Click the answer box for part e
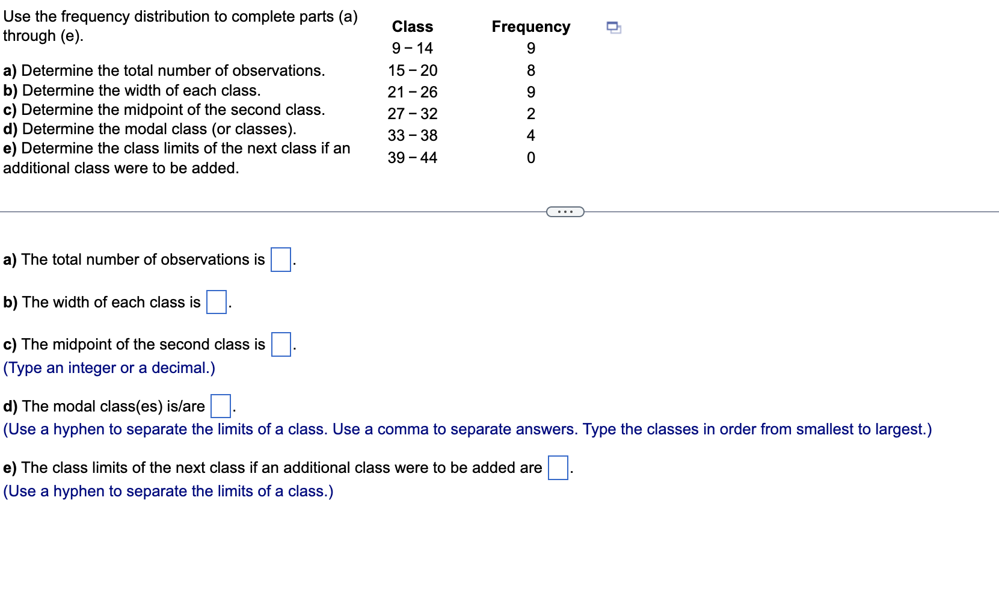999x592 pixels. point(557,468)
